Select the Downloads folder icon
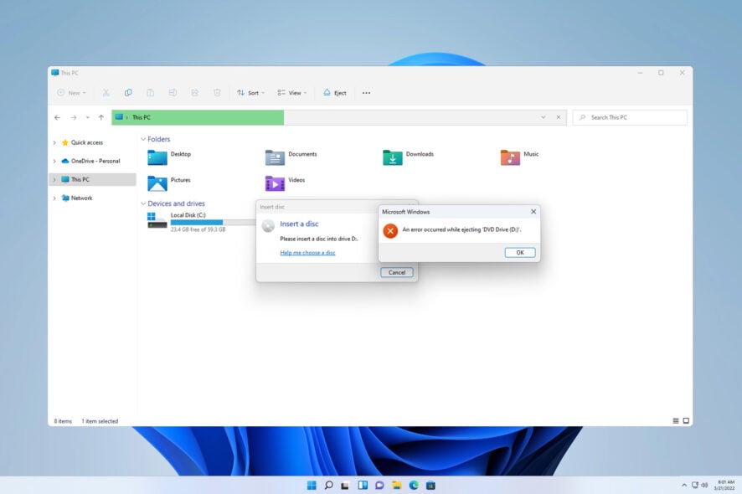The height and width of the screenshot is (494, 742). pos(392,157)
